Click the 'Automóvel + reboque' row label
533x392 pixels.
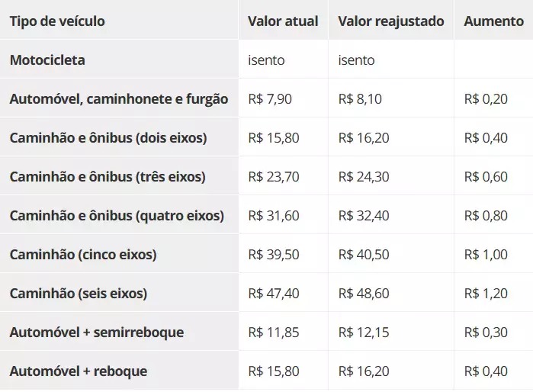pos(79,371)
